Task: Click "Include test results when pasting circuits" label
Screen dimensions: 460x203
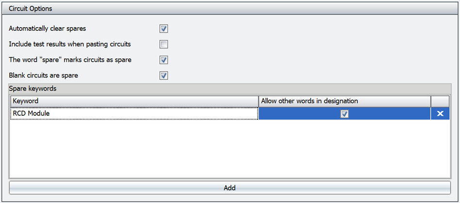Action: click(x=70, y=44)
